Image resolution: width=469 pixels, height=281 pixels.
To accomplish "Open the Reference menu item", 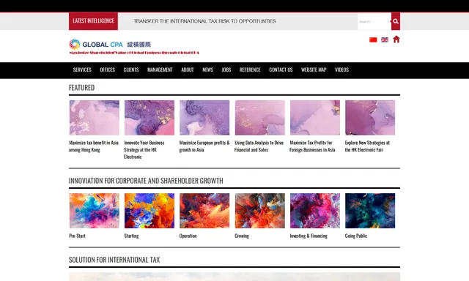I will (250, 70).
